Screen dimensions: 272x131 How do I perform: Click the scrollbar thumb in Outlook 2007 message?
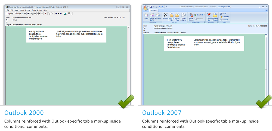click(x=266, y=70)
